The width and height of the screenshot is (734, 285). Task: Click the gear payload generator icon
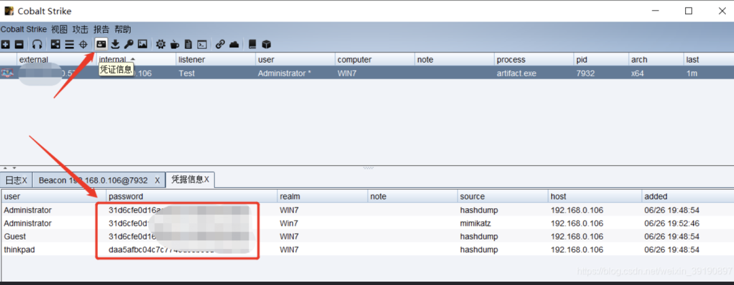[160, 44]
